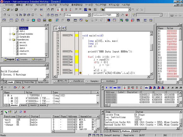183x137 pixels.
Task: Click the Address header in memory window
Action: (x=110, y=92)
